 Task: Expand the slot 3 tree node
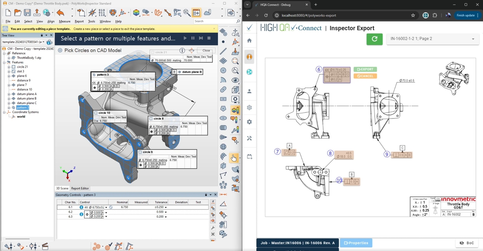(x=9, y=71)
